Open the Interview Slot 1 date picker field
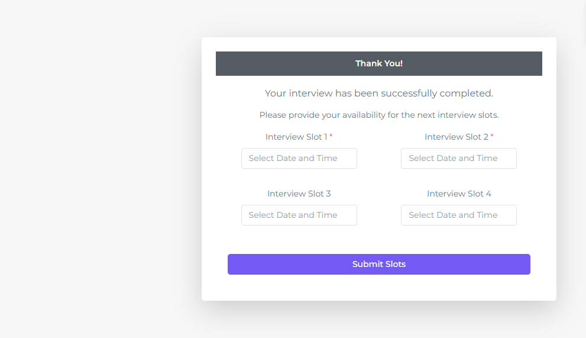Viewport: 586px width, 338px height. click(299, 158)
